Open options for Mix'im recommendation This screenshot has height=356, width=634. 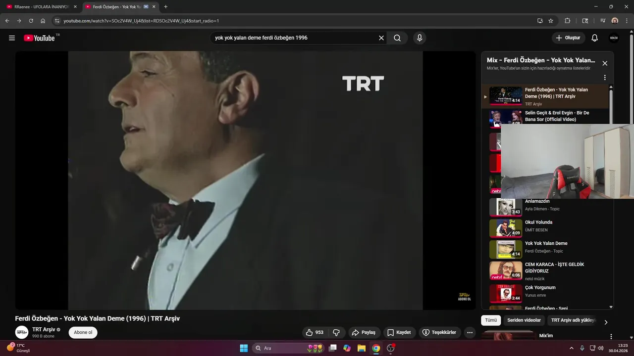[x=611, y=336]
